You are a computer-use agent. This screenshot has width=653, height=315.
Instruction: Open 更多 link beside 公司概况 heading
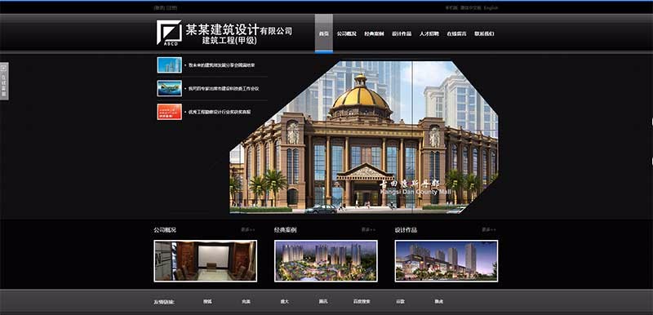(247, 229)
